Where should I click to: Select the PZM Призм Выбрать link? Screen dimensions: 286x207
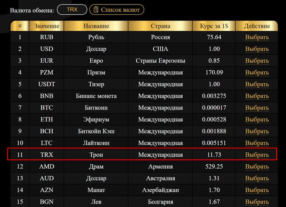[257, 72]
